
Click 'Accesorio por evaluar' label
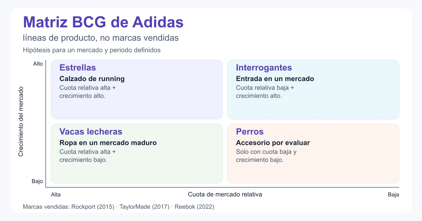click(273, 143)
